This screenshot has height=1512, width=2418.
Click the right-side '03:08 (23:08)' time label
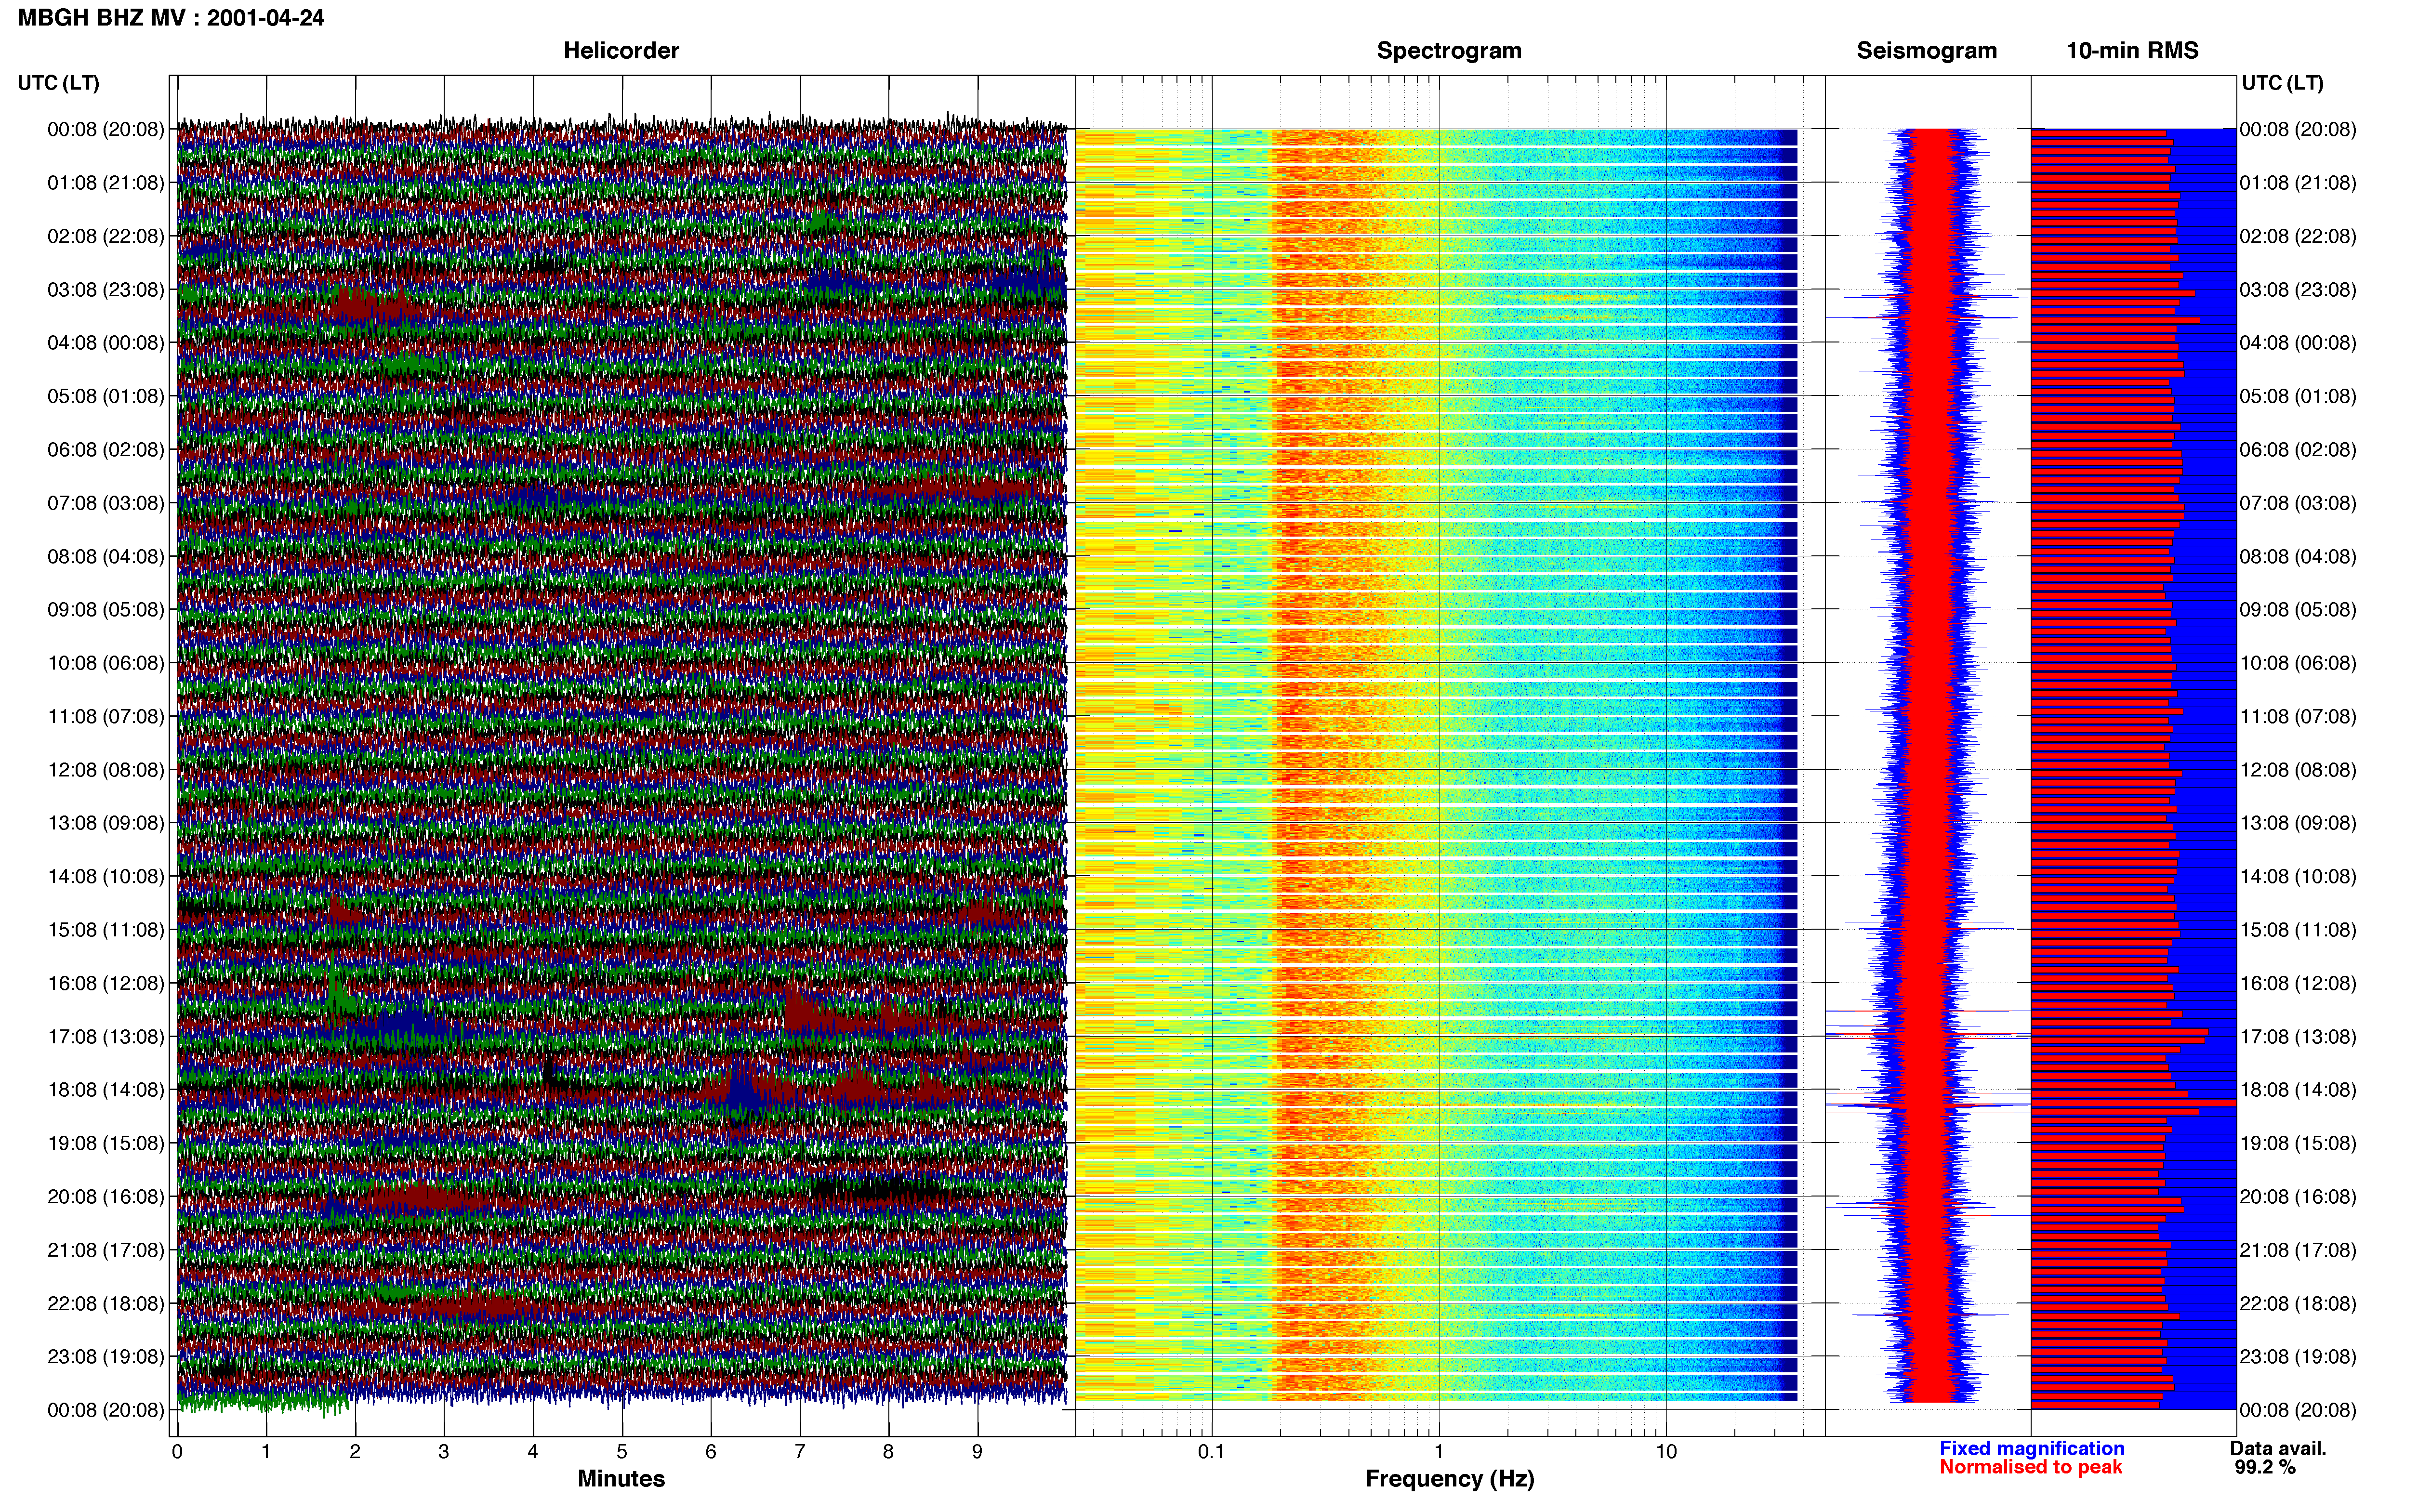2298,289
